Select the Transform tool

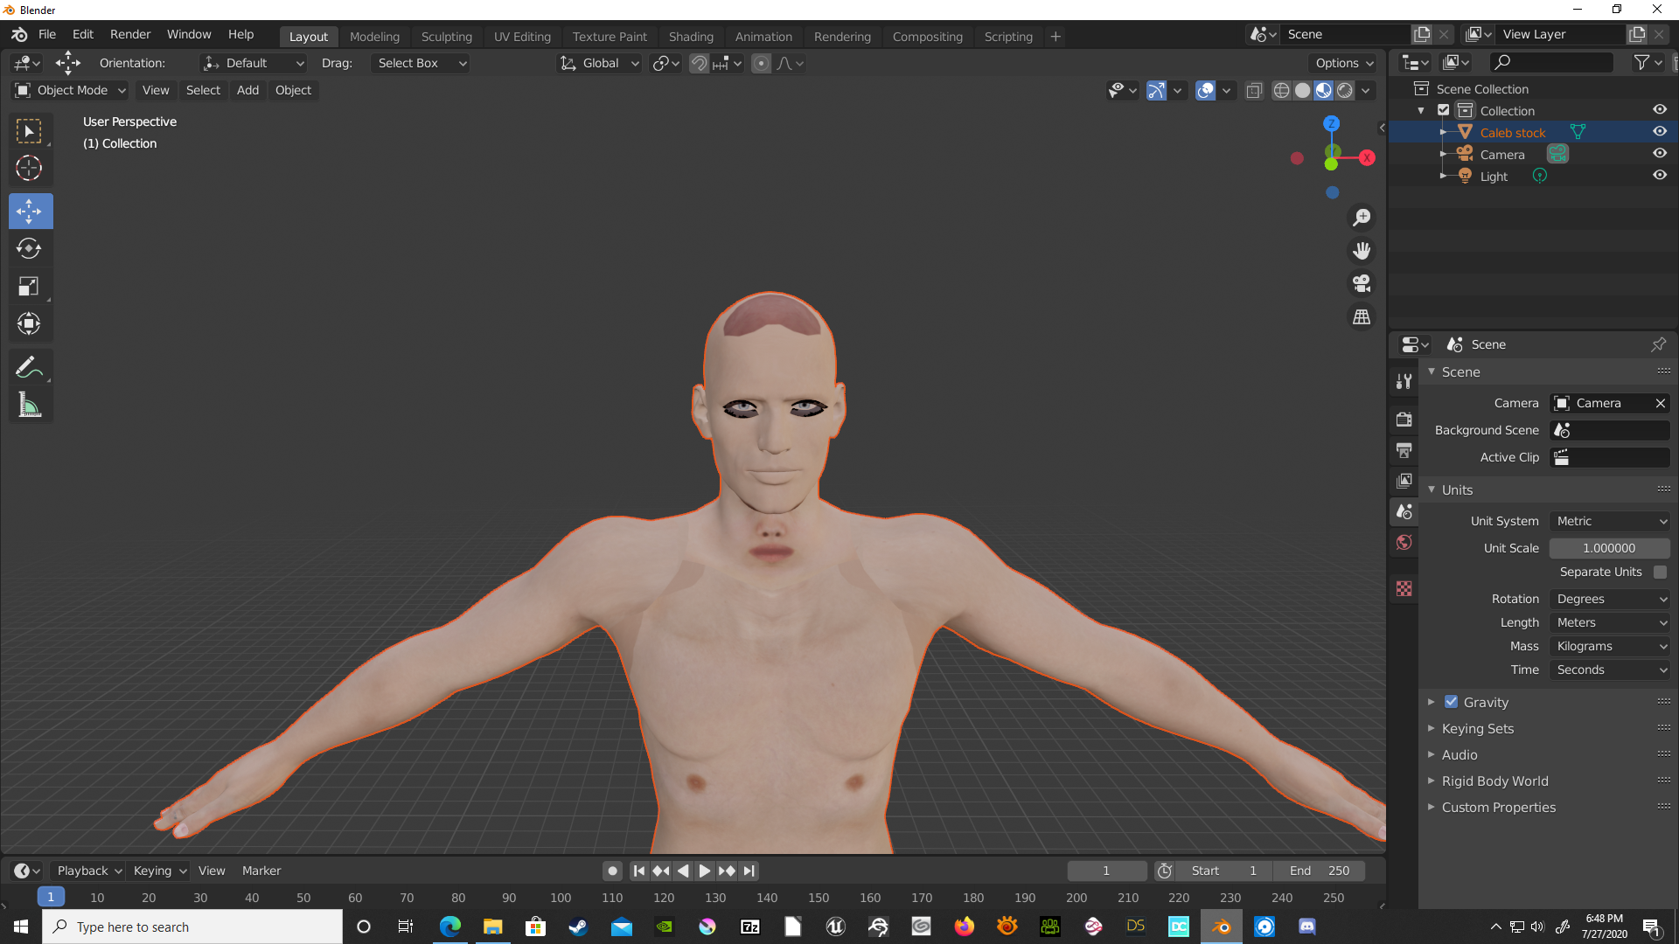point(29,323)
